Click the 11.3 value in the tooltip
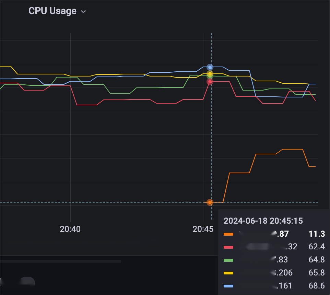330x295 pixels. pos(317,234)
